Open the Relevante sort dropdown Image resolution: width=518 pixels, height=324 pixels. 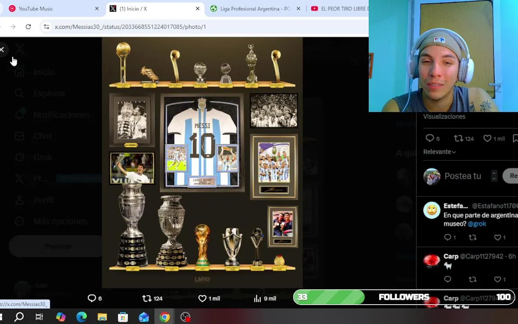(x=439, y=152)
